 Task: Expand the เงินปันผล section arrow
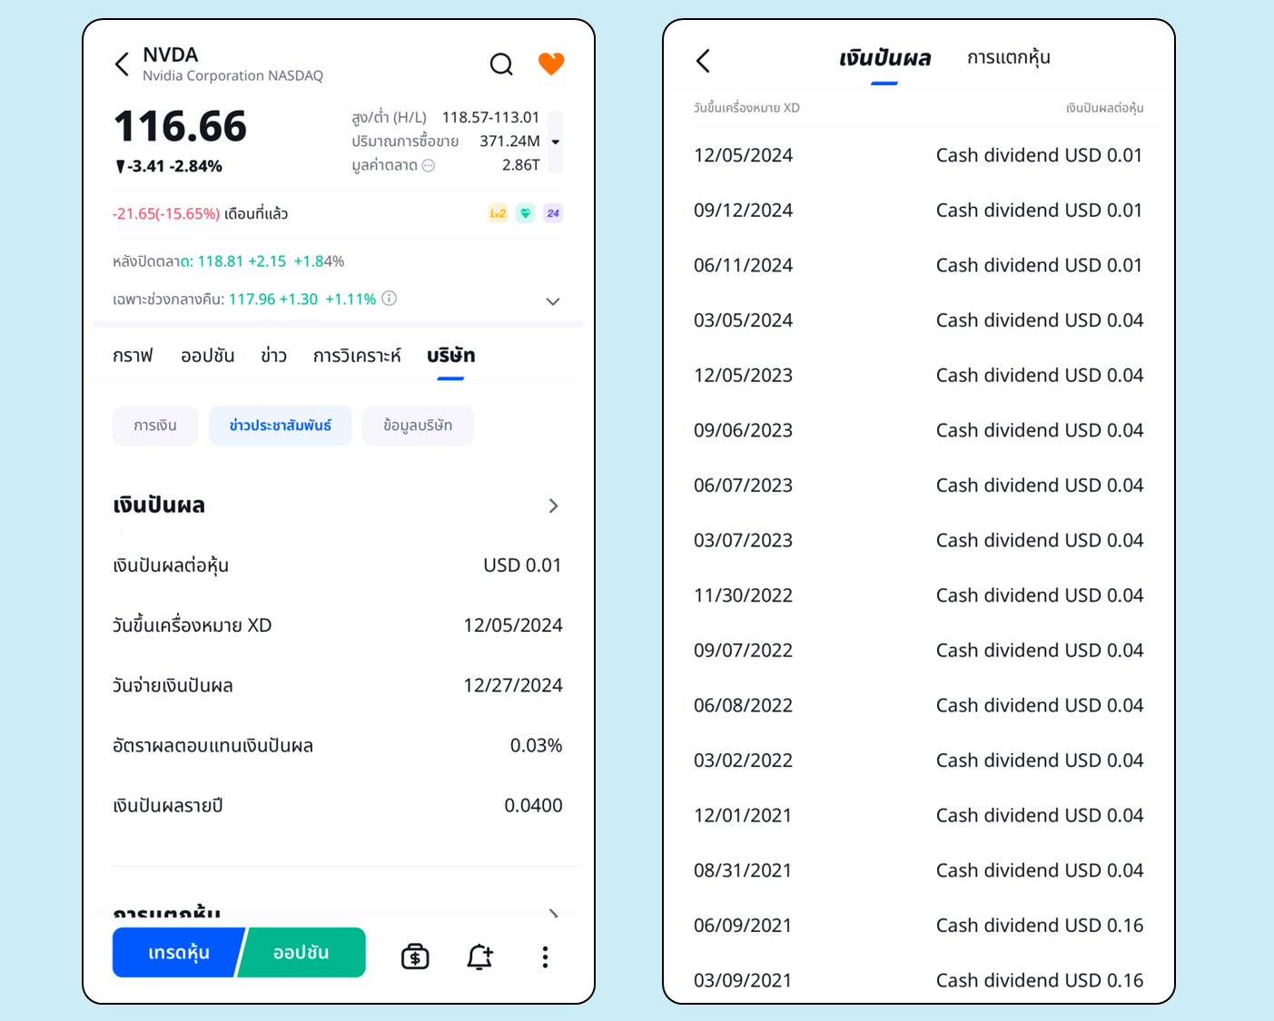553,506
